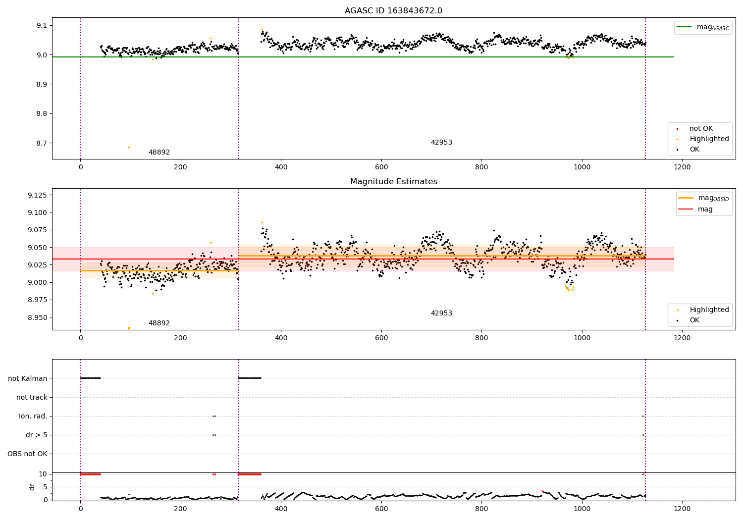The image size is (743, 520).
Task: Click the red 'mag' legend entry
Action: (x=695, y=209)
